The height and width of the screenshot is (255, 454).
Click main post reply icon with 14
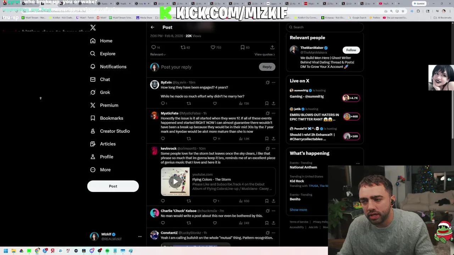pos(155,47)
